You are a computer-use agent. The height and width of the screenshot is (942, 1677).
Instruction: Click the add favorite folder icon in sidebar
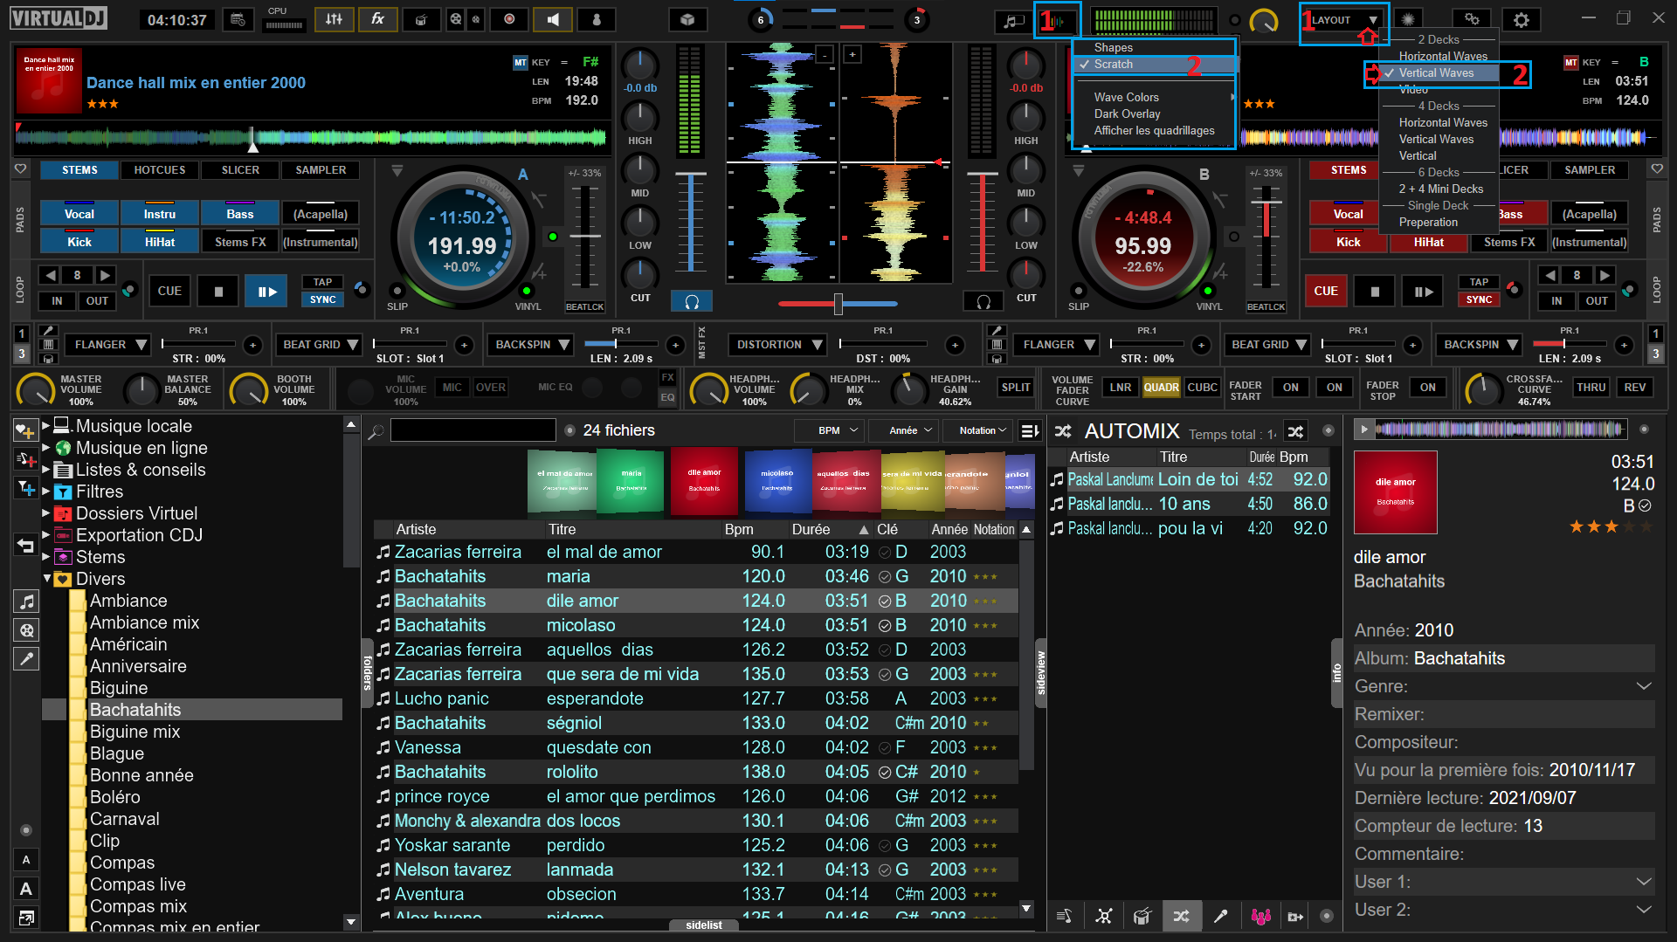(26, 430)
